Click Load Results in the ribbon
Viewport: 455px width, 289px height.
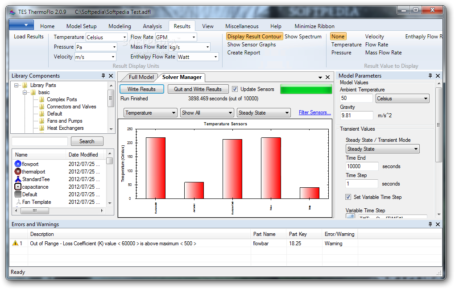[x=29, y=37]
